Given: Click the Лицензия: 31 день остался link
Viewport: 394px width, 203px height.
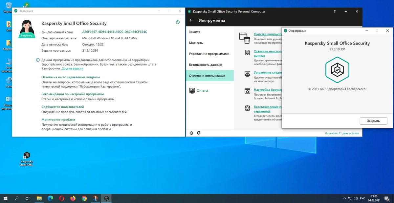Looking at the screenshot, I should [x=342, y=133].
